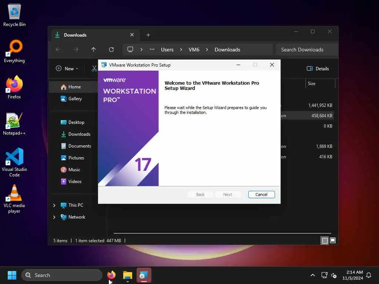Show hidden system tray icons
This screenshot has width=379, height=284.
(x=312, y=275)
